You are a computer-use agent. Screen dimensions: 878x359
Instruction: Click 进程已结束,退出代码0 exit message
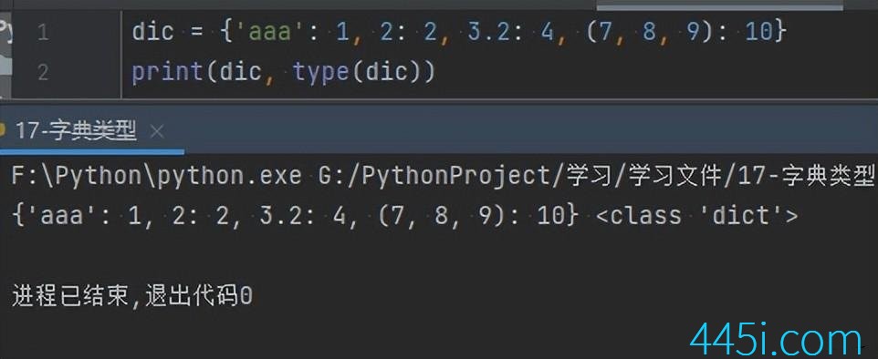(x=131, y=297)
